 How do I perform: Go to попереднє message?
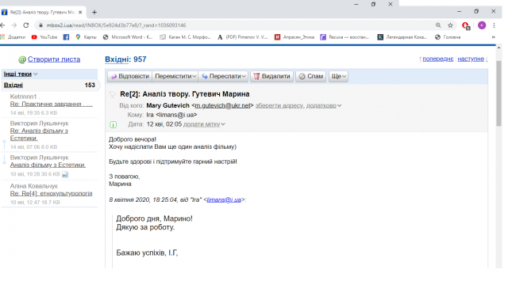437,59
